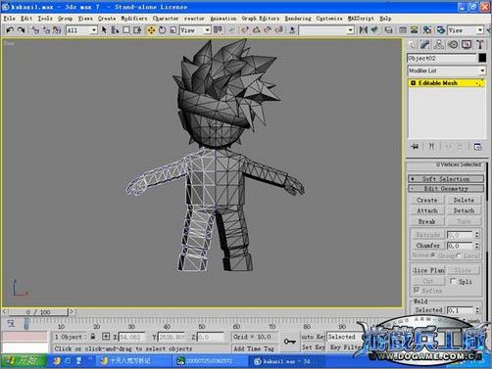
Task: Open the Named Selection Sets dropdown
Action: tap(326, 30)
